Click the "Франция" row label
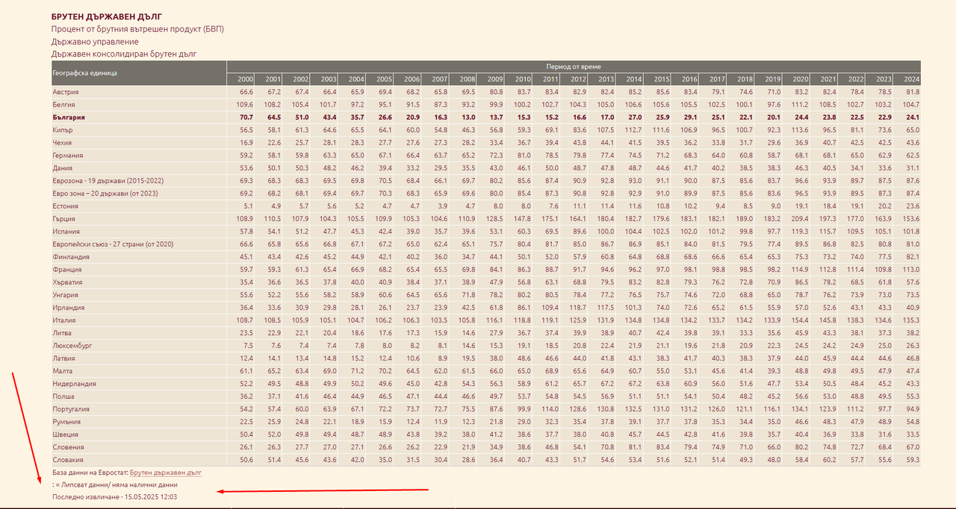Screen dimensions: 956x509 coord(67,269)
